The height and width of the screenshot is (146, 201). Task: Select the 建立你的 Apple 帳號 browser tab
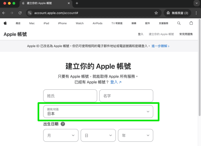pos(46,3)
